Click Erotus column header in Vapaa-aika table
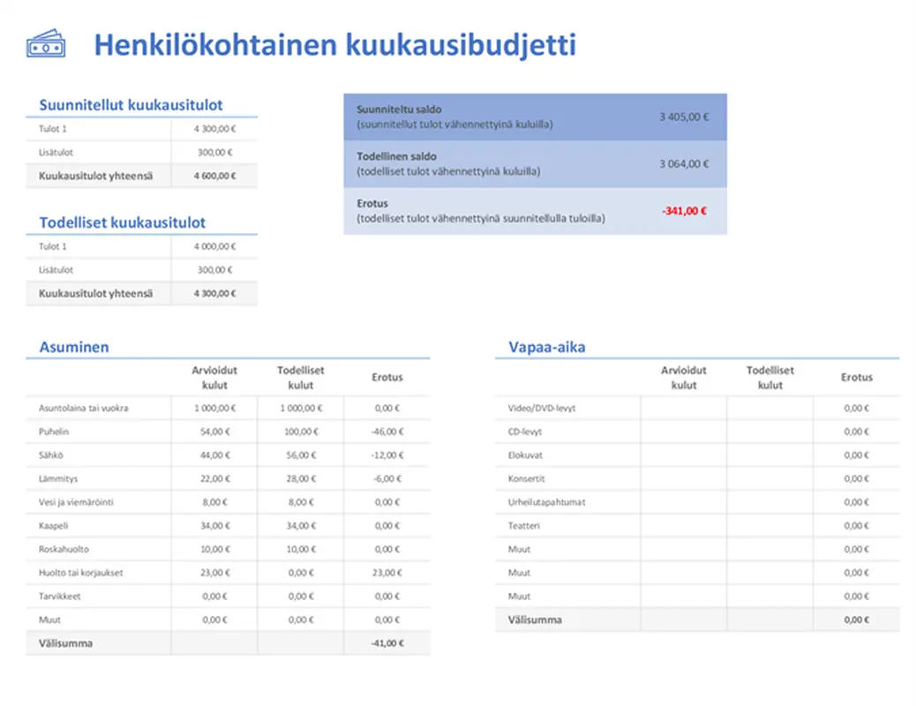916x706 pixels. click(856, 377)
